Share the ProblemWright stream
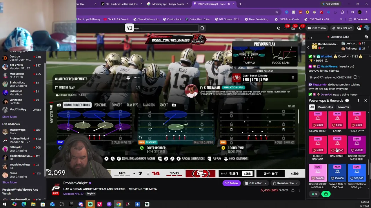 [293, 190]
